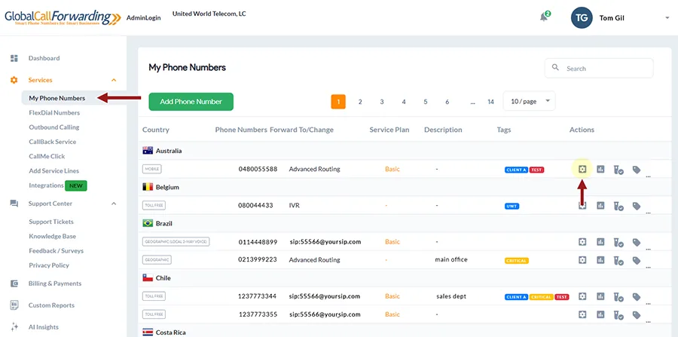
Task: Click test-tube icon for Chile number 1237773344
Action: pyautogui.click(x=618, y=297)
